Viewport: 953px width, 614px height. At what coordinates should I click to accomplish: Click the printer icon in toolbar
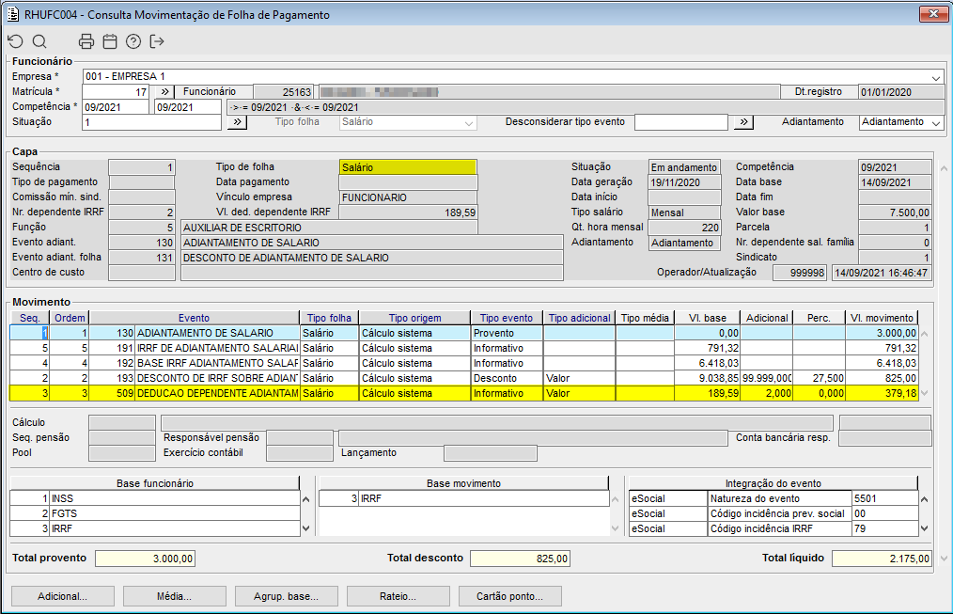(86, 41)
